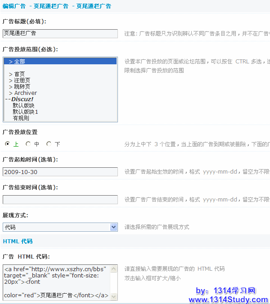Click the 广告标题 text field
Viewport: 270px width, 304px height.
(60, 33)
